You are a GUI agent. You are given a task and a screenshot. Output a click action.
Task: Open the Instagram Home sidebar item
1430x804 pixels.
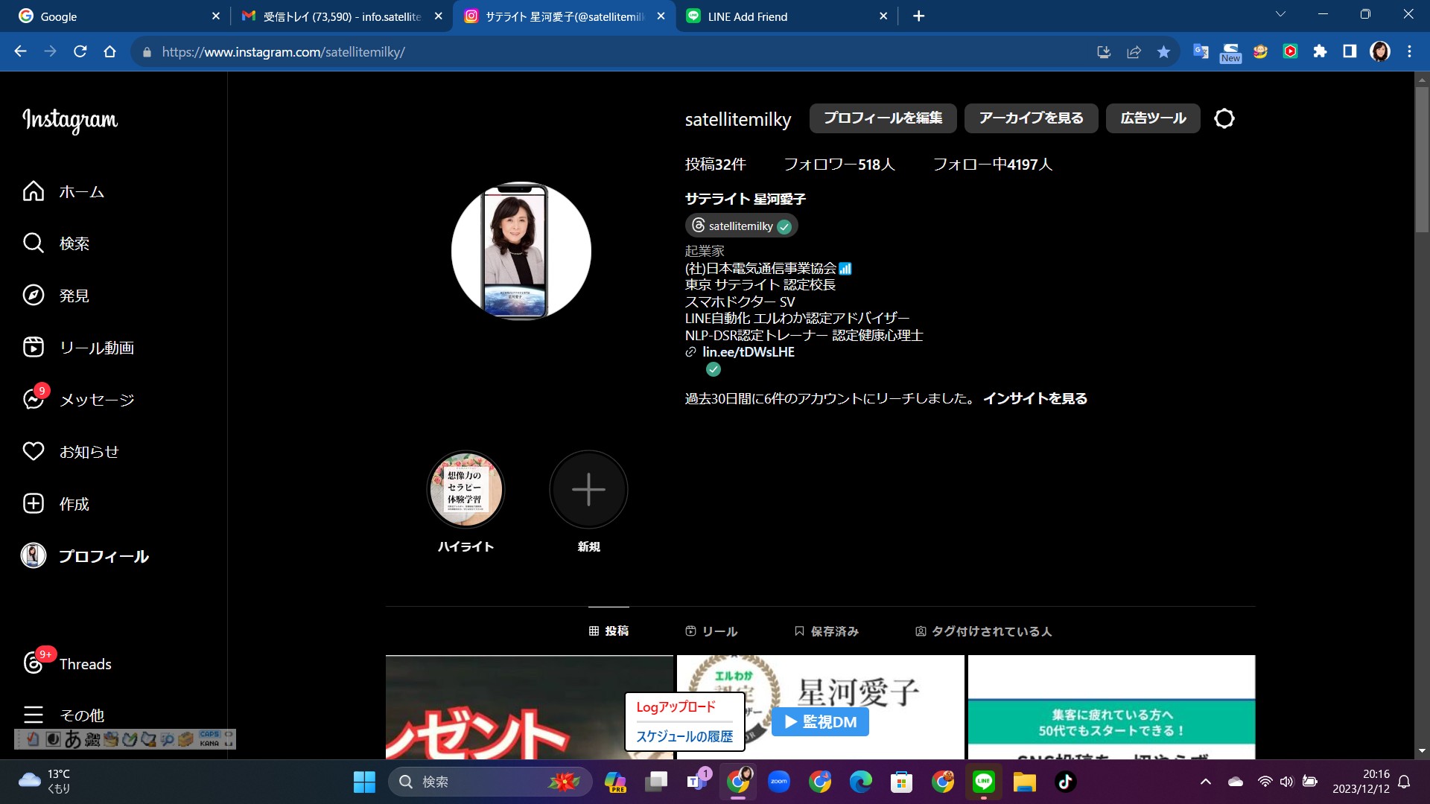coord(63,191)
